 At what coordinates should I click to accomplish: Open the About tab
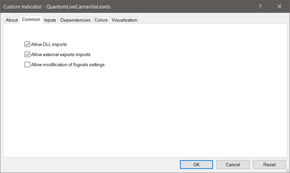pyautogui.click(x=12, y=20)
